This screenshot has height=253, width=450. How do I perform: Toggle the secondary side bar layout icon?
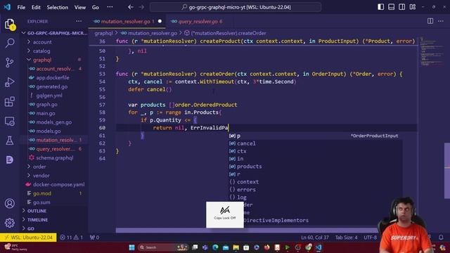pos(401,7)
